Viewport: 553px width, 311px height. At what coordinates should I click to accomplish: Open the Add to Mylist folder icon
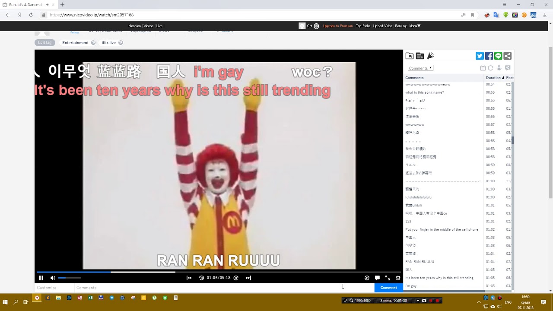point(410,56)
